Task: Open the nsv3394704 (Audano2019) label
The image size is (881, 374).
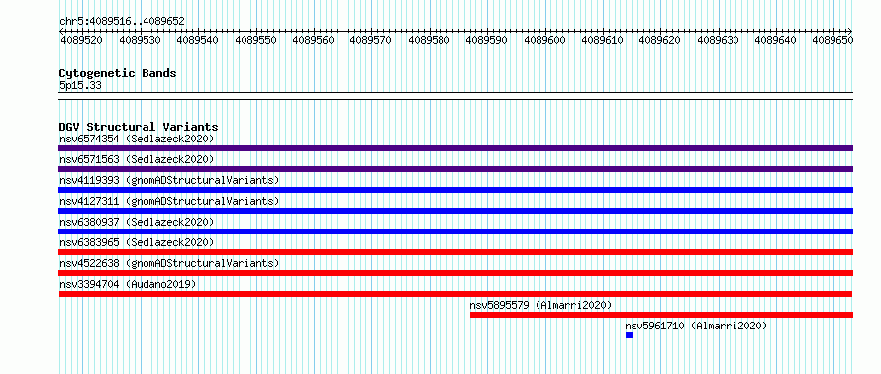Action: (x=128, y=284)
